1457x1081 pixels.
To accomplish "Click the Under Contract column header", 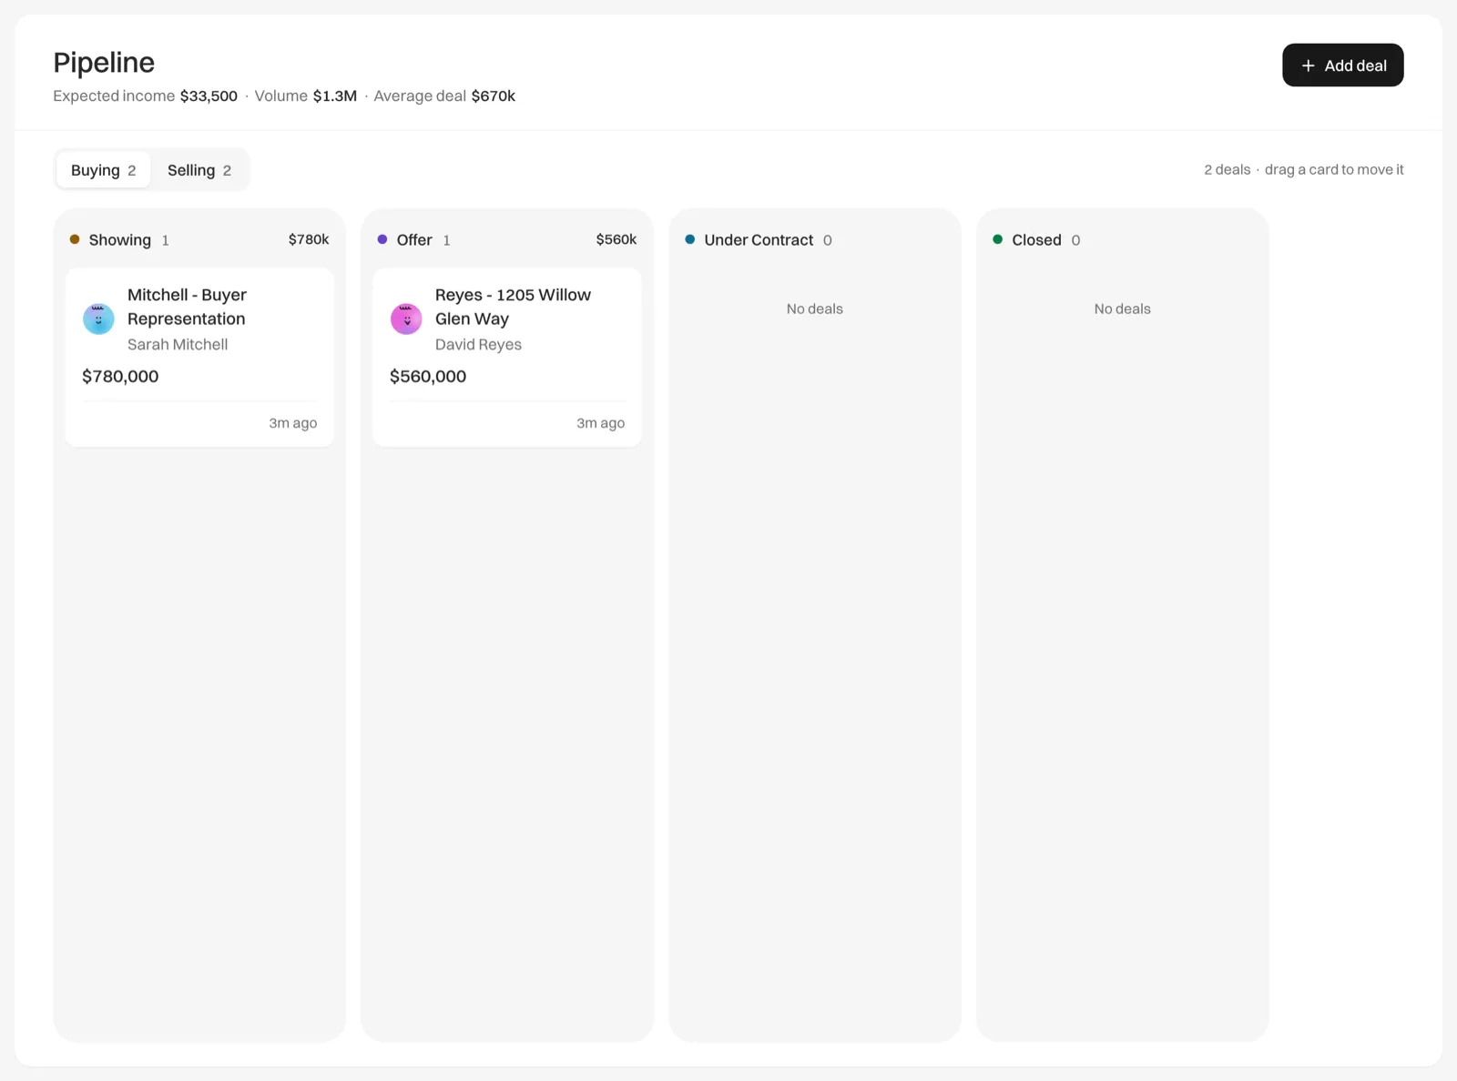I will pos(759,240).
